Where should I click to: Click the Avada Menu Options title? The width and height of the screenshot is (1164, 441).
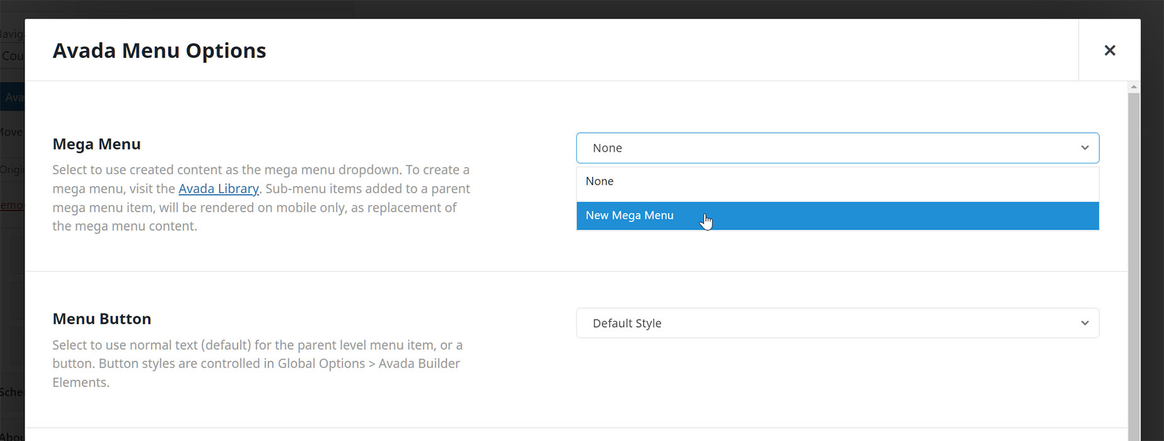[159, 50]
